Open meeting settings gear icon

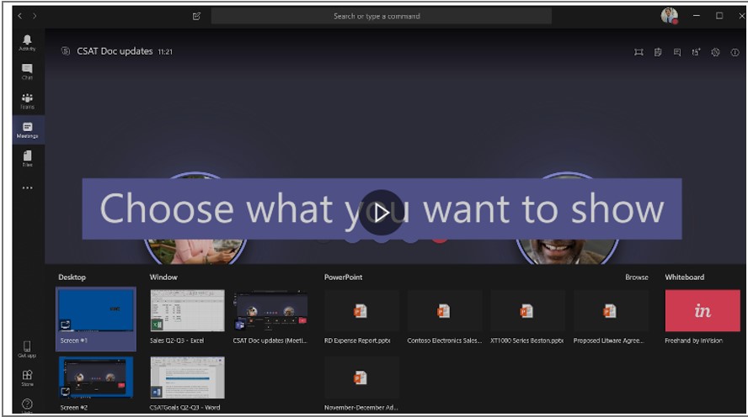point(715,52)
